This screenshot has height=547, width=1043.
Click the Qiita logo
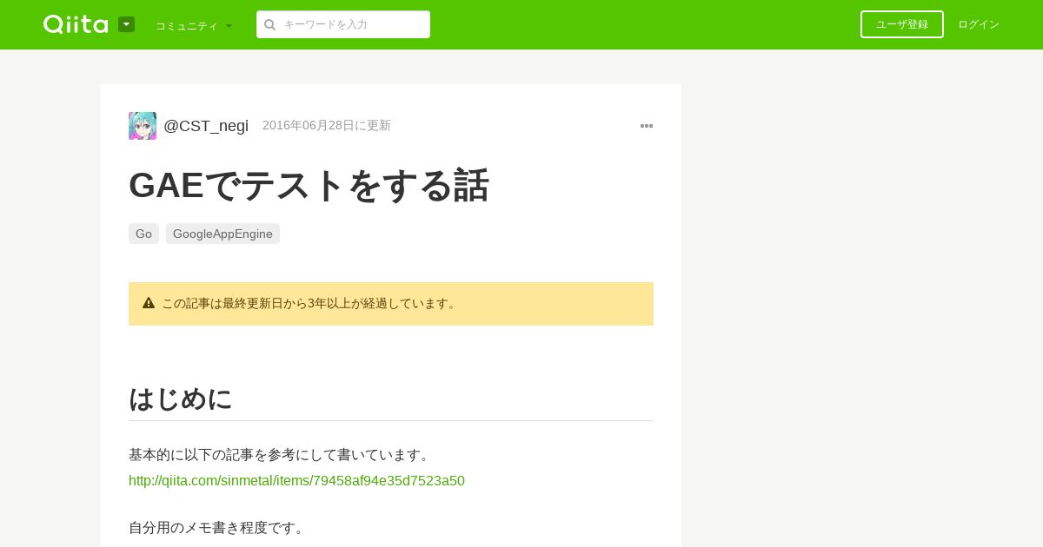point(76,24)
